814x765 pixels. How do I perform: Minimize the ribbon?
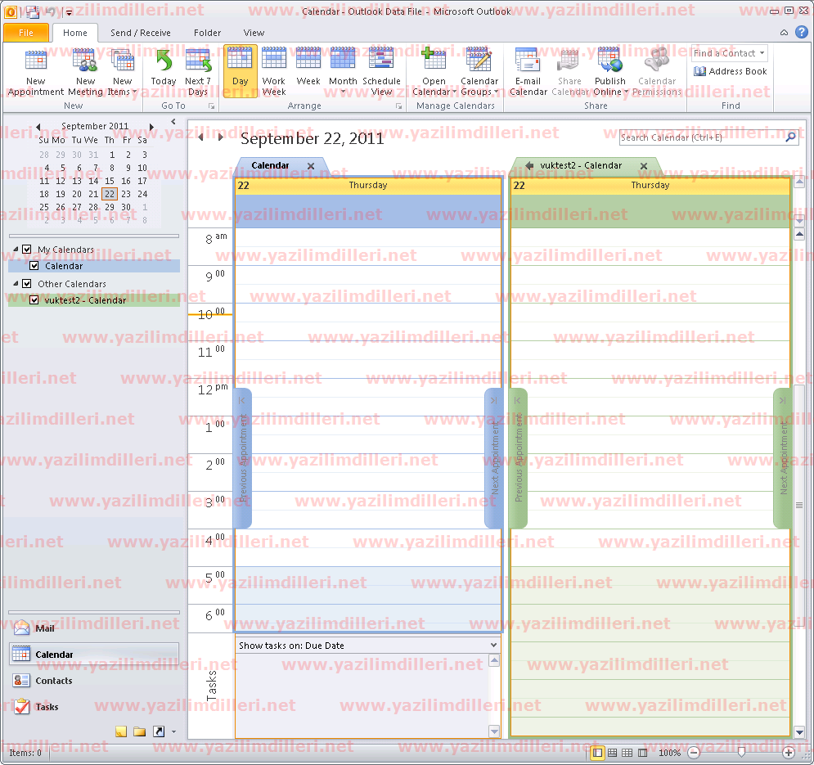(x=784, y=33)
